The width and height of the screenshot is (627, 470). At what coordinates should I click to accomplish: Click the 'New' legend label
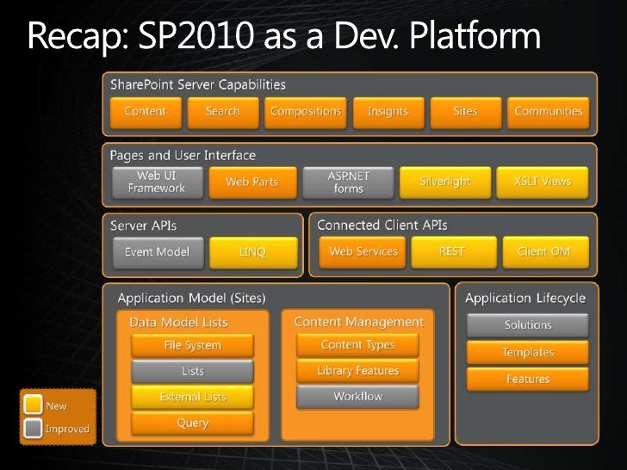point(56,406)
